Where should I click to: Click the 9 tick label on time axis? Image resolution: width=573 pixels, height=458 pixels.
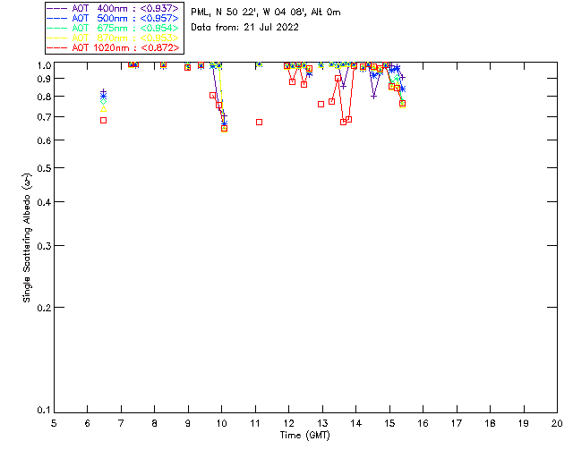click(188, 423)
